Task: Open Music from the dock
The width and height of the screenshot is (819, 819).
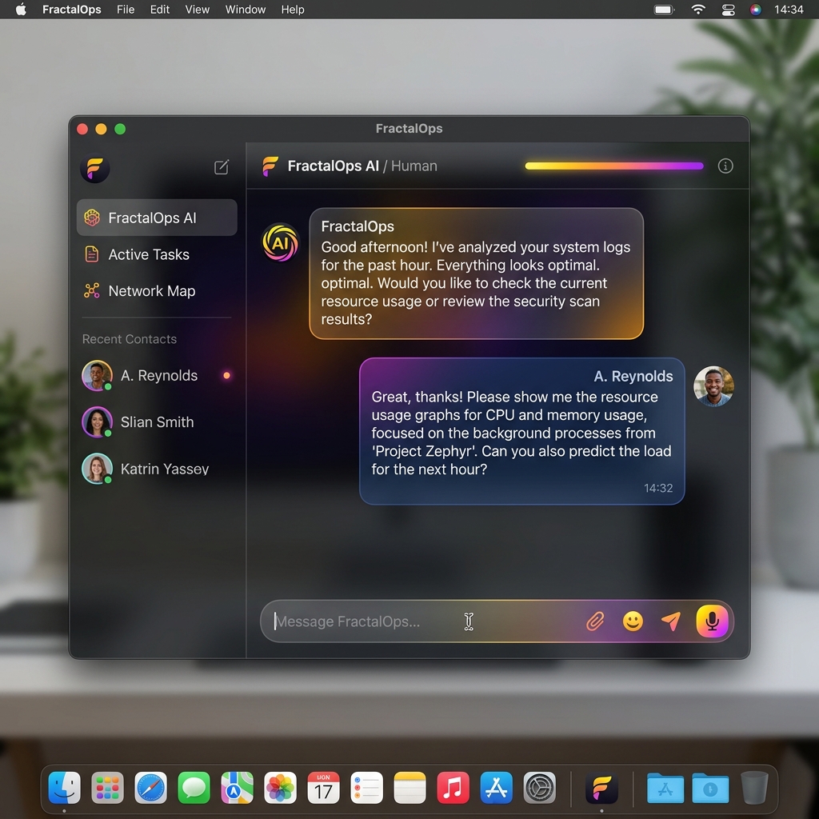Action: pyautogui.click(x=453, y=787)
